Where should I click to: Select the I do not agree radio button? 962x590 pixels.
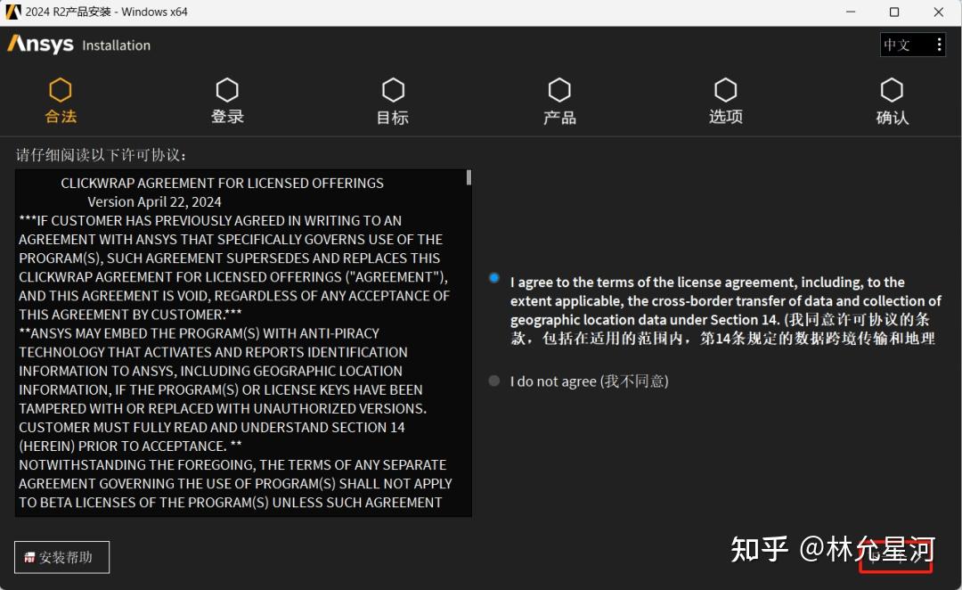pyautogui.click(x=494, y=380)
